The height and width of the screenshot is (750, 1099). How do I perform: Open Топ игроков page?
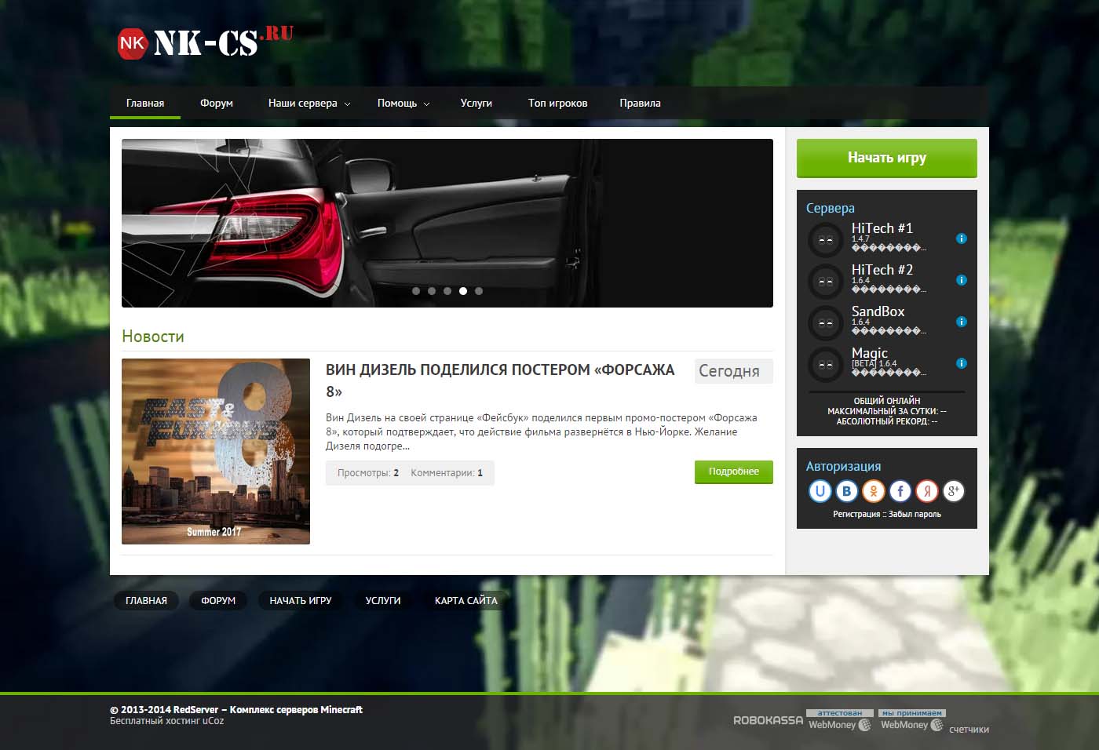(558, 104)
